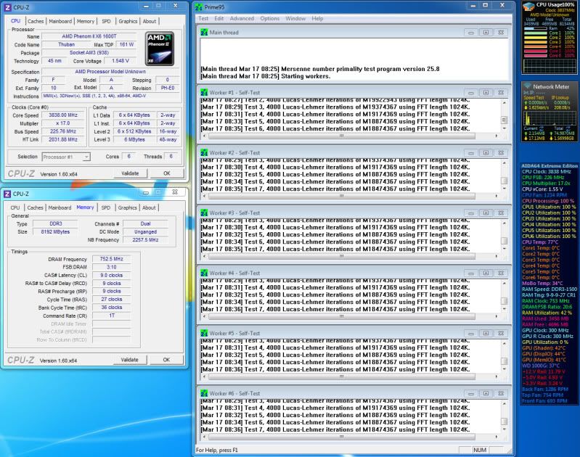Click the Z icon of the CPU-Z memory window
The width and height of the screenshot is (580, 457).
(7, 193)
